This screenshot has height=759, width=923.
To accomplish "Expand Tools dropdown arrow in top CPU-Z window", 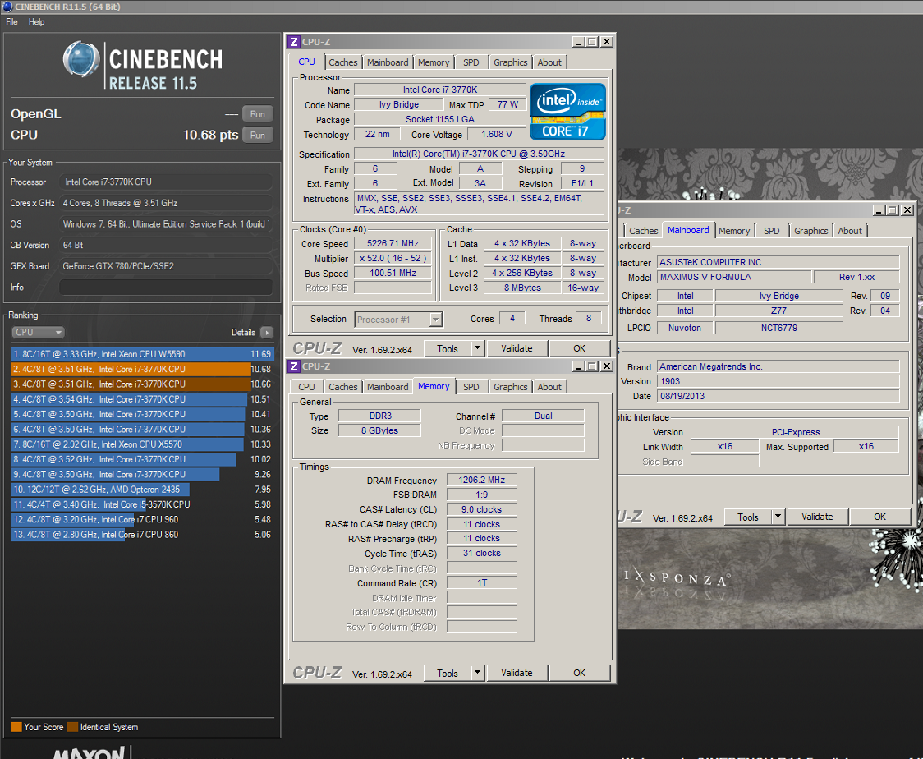I will click(477, 348).
